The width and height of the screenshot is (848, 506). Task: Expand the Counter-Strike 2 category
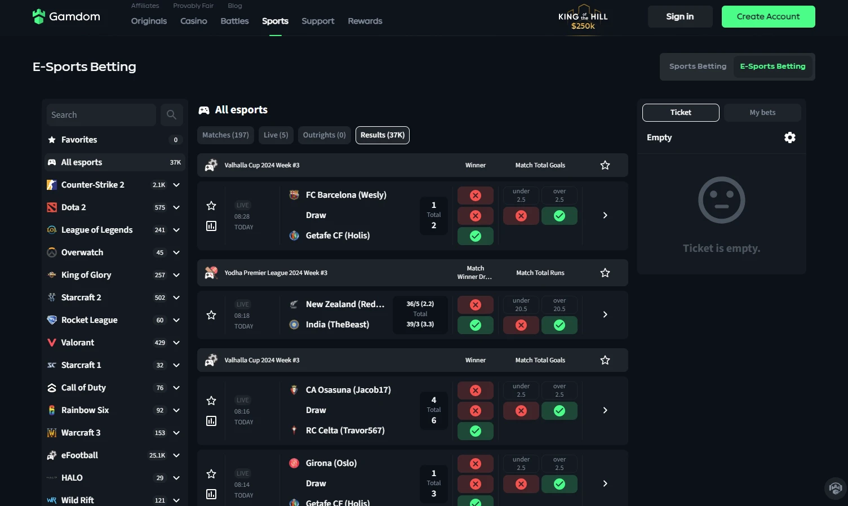(176, 185)
